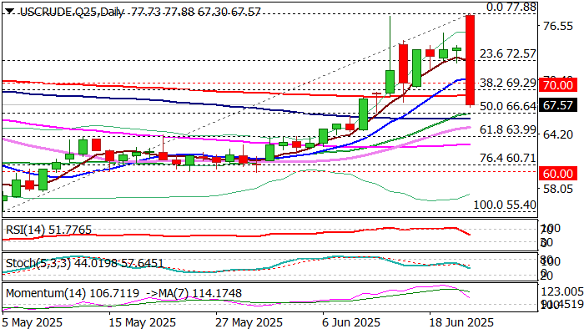Select the red 60.00 price level tag
Image resolution: width=584 pixels, height=334 pixels.
click(556, 173)
